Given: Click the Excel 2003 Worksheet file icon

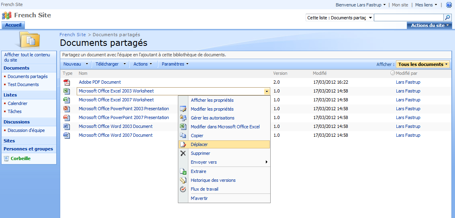Looking at the screenshot, I should 67,91.
